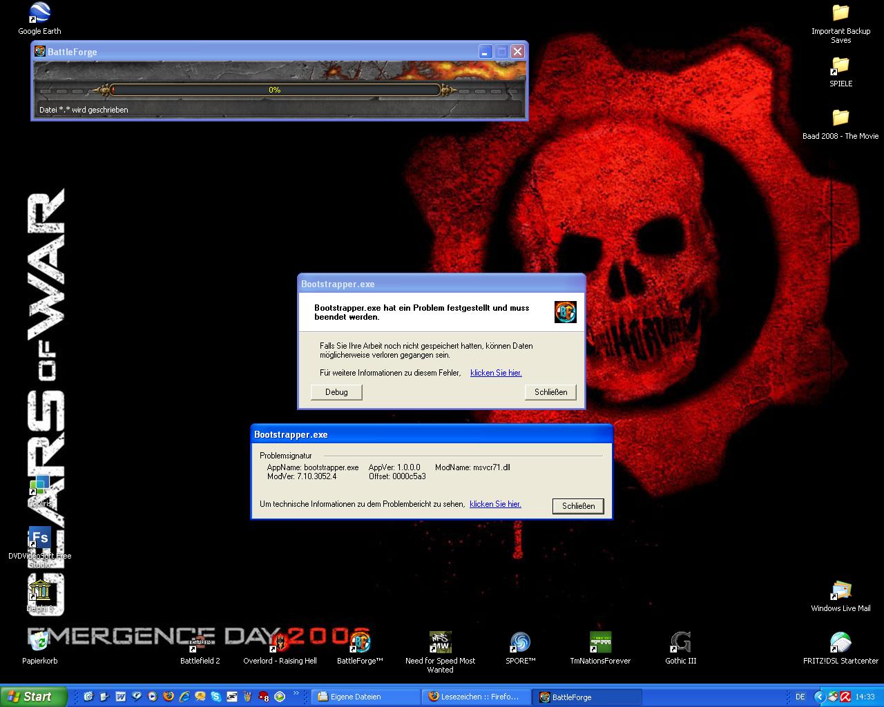
Task: Expand the Quick Launch overflow chevron
Action: [x=296, y=693]
